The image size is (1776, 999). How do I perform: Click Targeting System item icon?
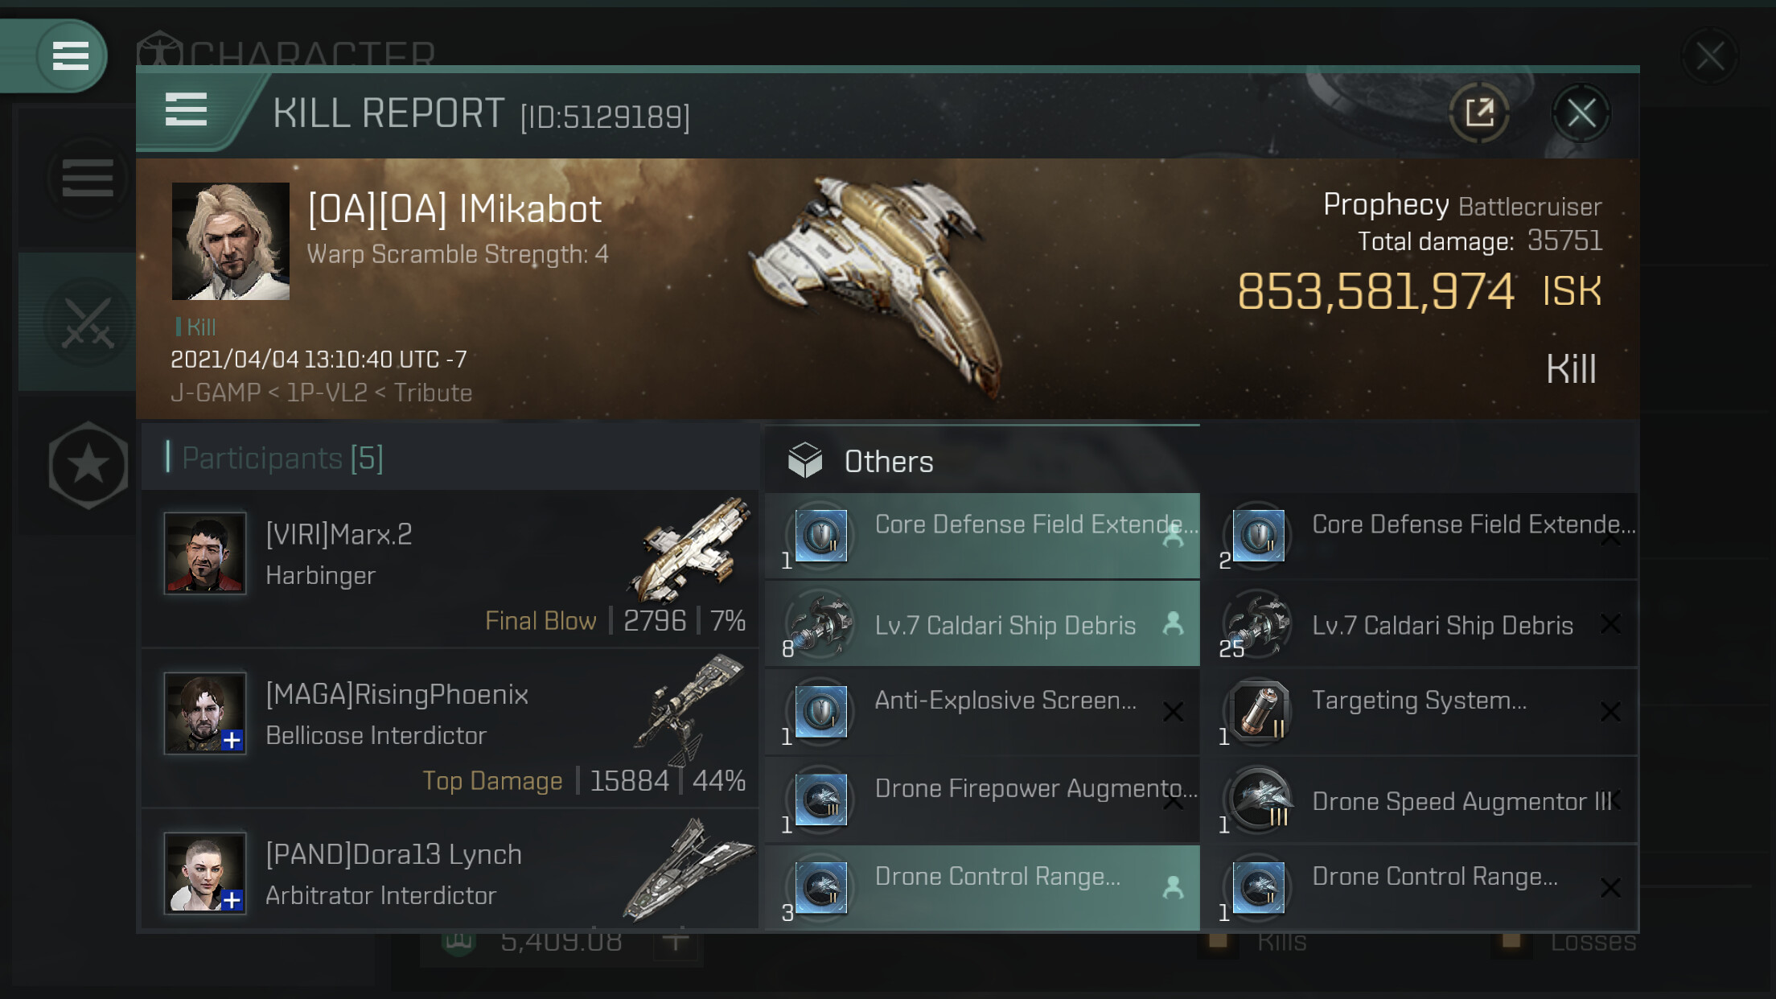tap(1259, 711)
